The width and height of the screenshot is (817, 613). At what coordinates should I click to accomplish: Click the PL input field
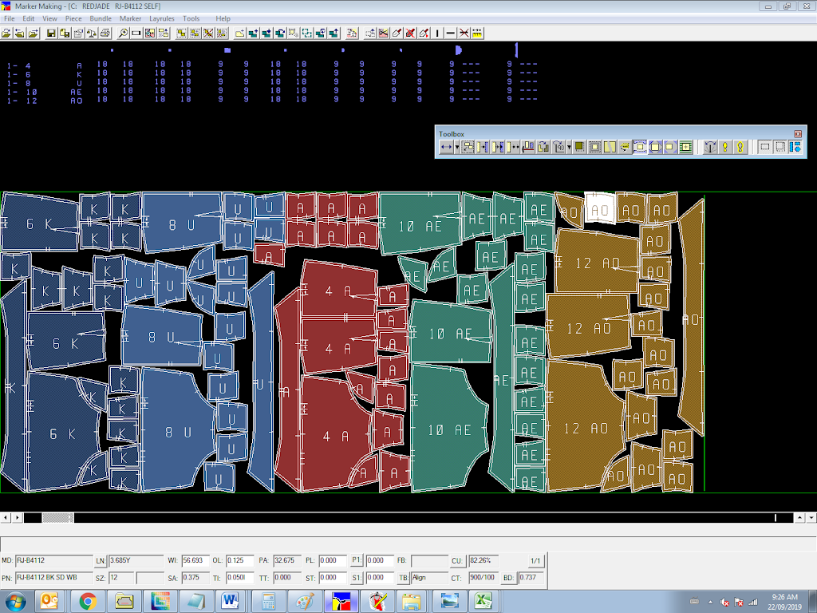click(x=333, y=561)
